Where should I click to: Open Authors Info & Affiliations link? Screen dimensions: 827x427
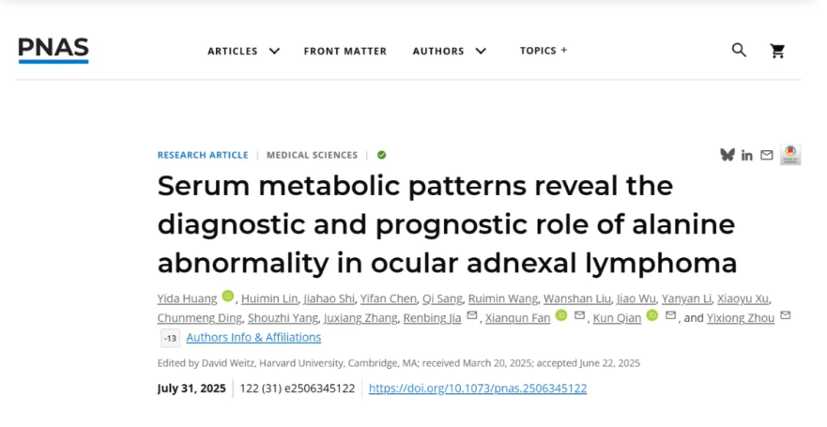click(x=253, y=337)
